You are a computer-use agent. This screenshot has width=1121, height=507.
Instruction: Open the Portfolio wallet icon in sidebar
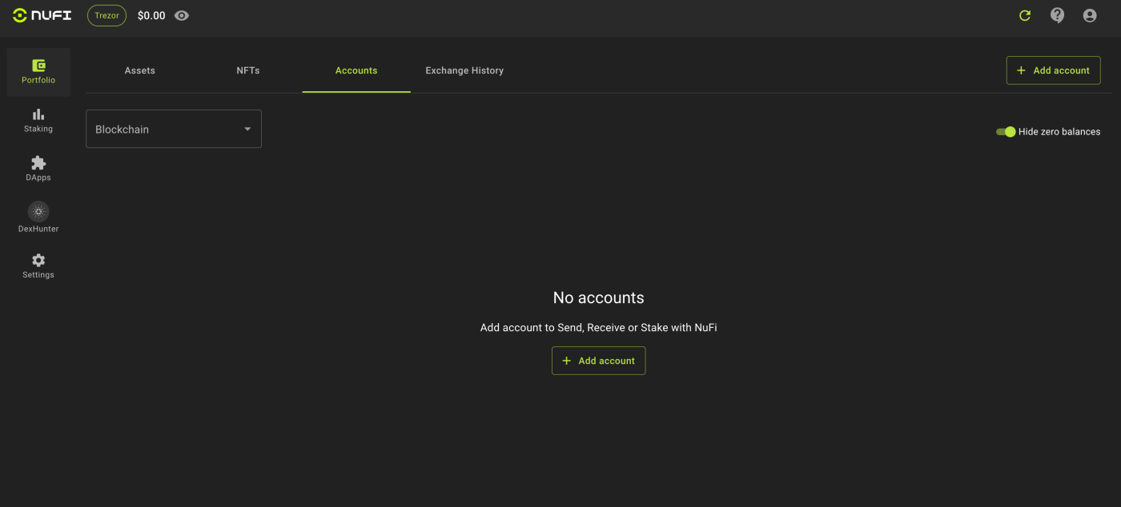tap(38, 66)
